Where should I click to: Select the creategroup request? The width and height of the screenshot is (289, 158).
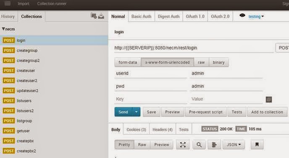tap(54, 50)
